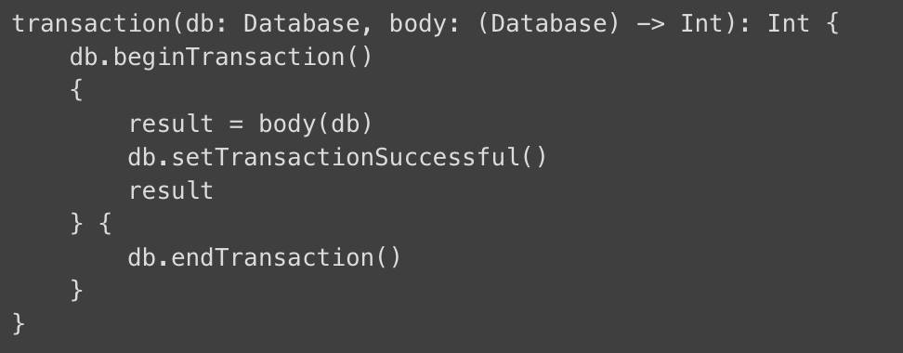Click the (Database) parameter type in parentheses
The width and height of the screenshot is (903, 353).
[x=549, y=24]
